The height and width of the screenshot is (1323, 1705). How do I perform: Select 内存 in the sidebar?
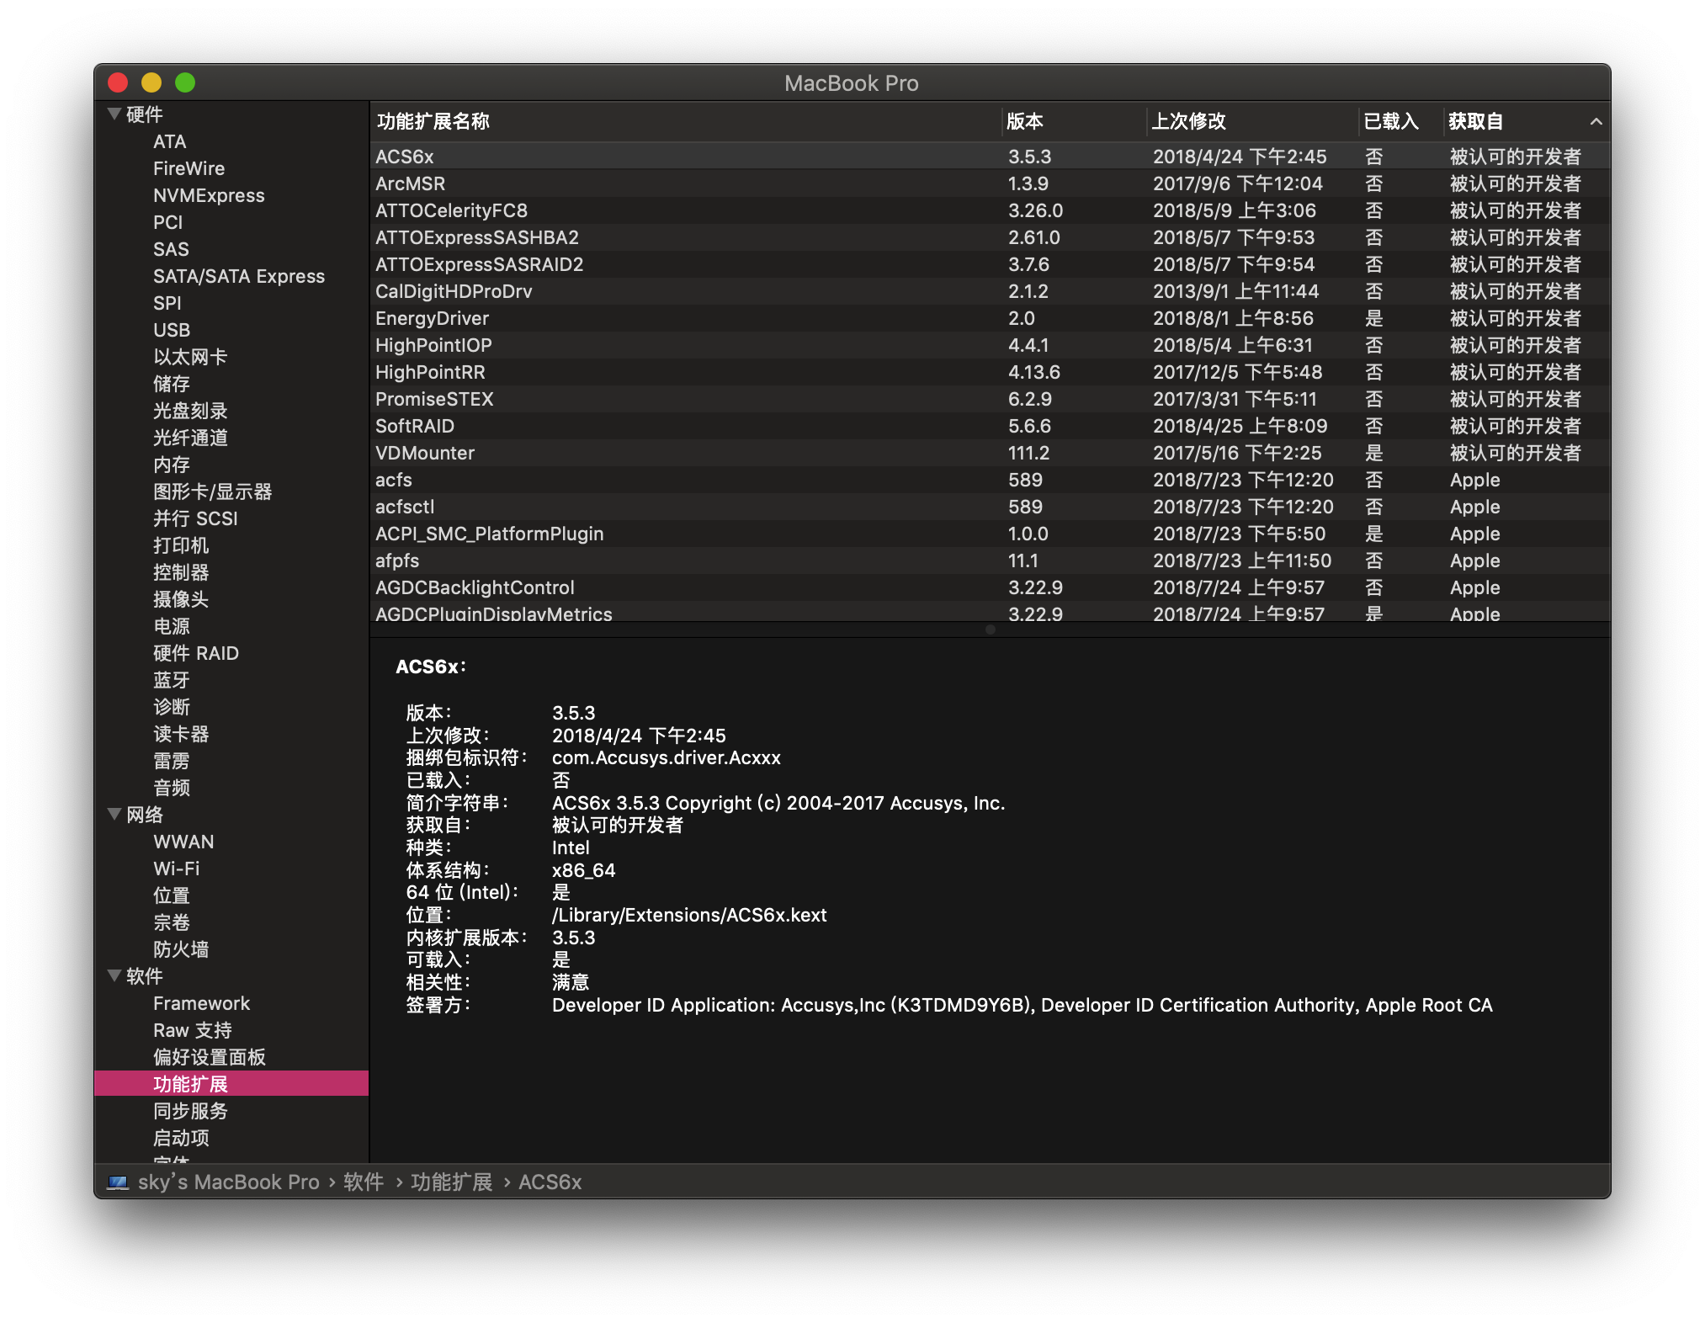tap(172, 465)
